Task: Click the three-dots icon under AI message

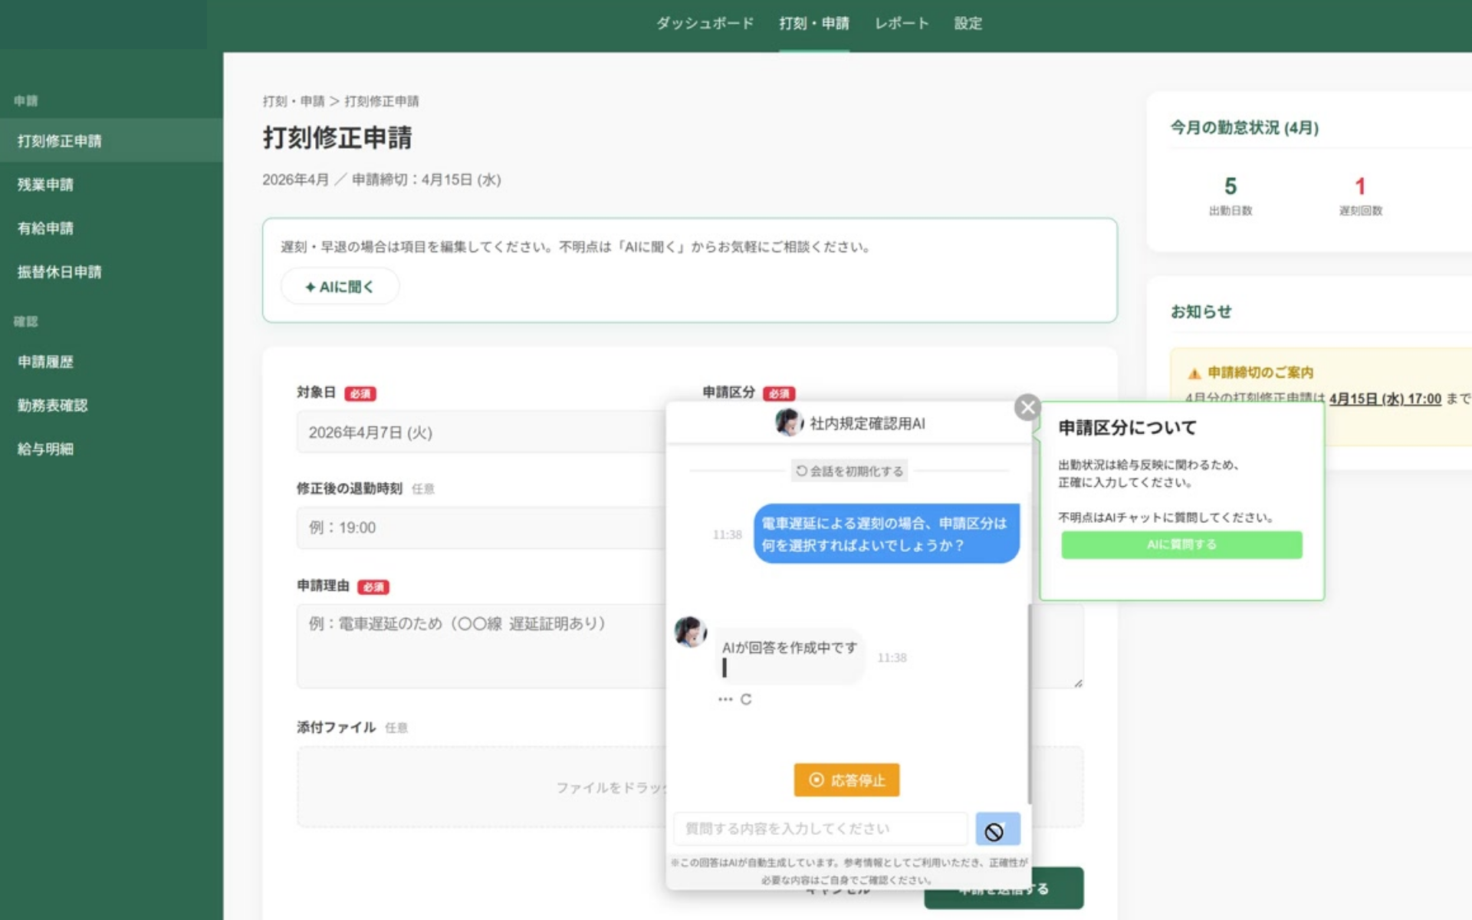Action: tap(724, 699)
